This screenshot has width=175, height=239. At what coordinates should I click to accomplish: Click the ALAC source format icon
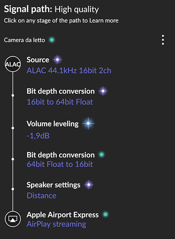point(13,64)
